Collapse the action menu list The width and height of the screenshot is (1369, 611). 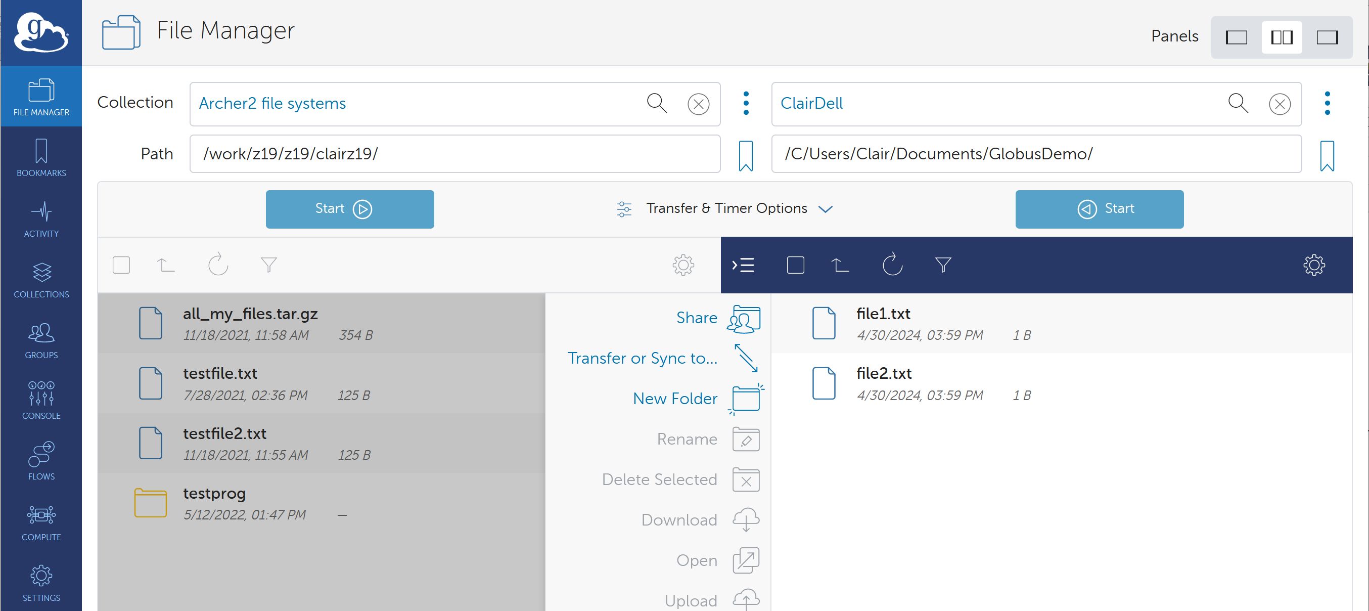pyautogui.click(x=743, y=265)
